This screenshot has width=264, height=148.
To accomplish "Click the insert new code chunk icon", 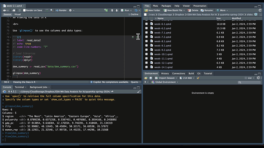I will (x=106, y=10).
